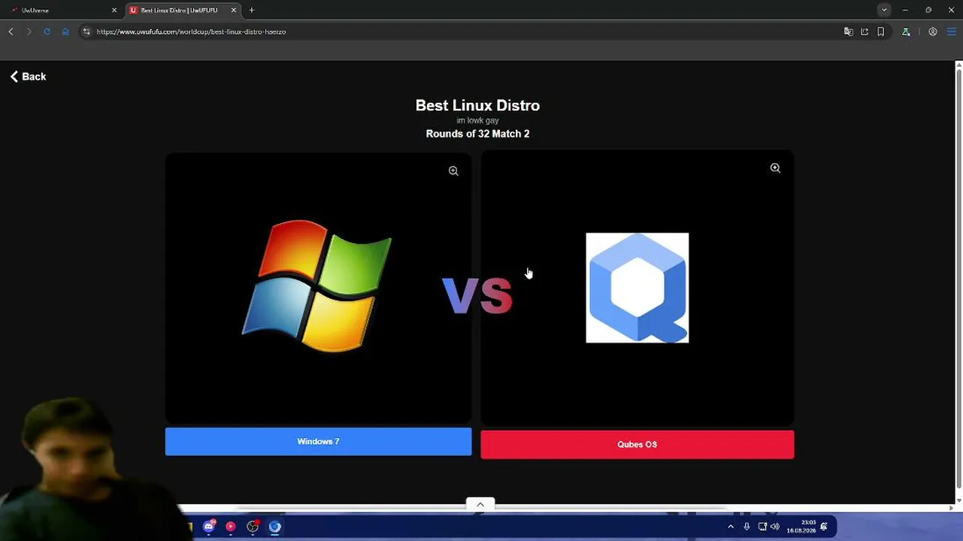The width and height of the screenshot is (963, 541).
Task: Open a new browser tab
Action: (x=252, y=11)
